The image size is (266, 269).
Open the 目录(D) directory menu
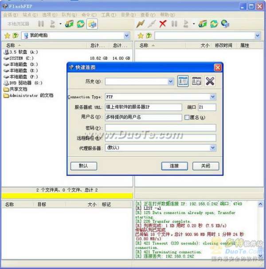tap(128, 15)
